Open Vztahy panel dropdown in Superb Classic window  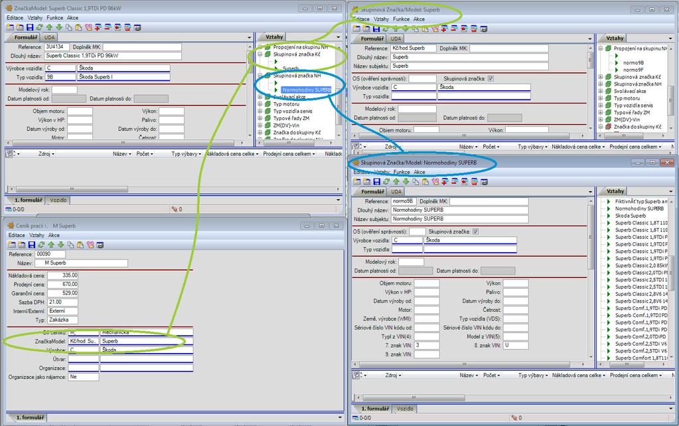(339, 37)
